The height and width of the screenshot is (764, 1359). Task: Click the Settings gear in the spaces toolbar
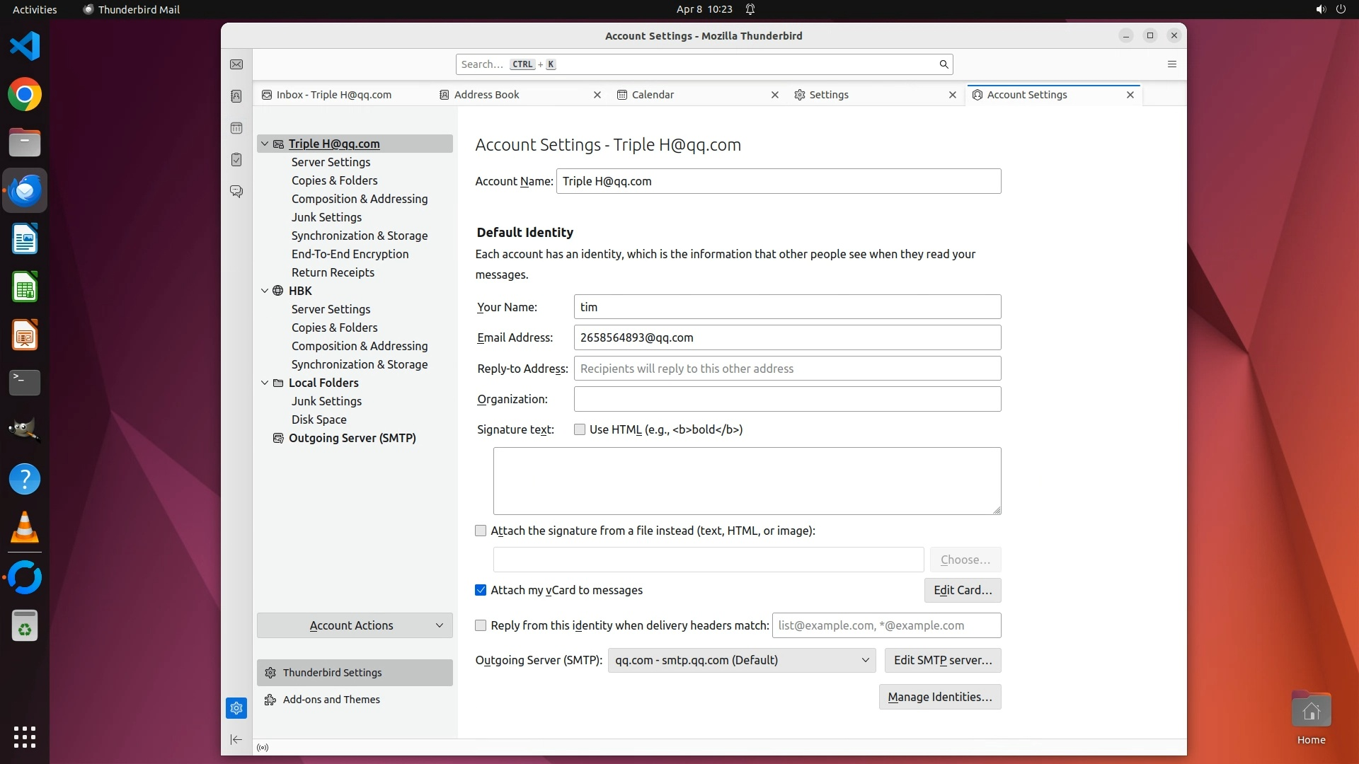coord(236,708)
